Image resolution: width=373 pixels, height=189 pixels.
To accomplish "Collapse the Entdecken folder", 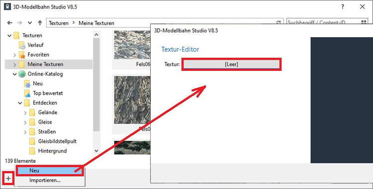I will tap(20, 103).
